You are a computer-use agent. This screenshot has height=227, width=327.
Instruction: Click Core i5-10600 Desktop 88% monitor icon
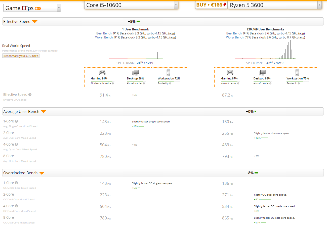(136, 73)
